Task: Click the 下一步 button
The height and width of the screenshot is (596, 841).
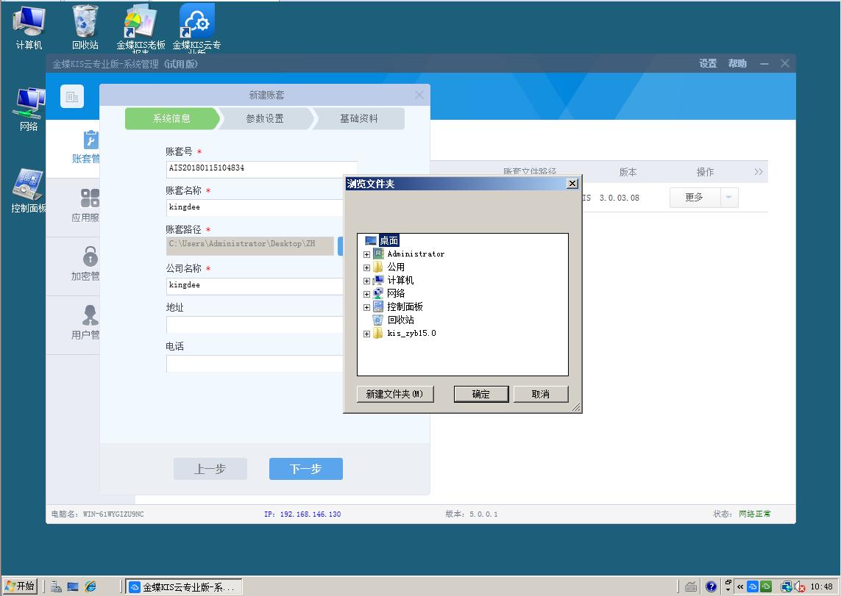Action: point(306,469)
